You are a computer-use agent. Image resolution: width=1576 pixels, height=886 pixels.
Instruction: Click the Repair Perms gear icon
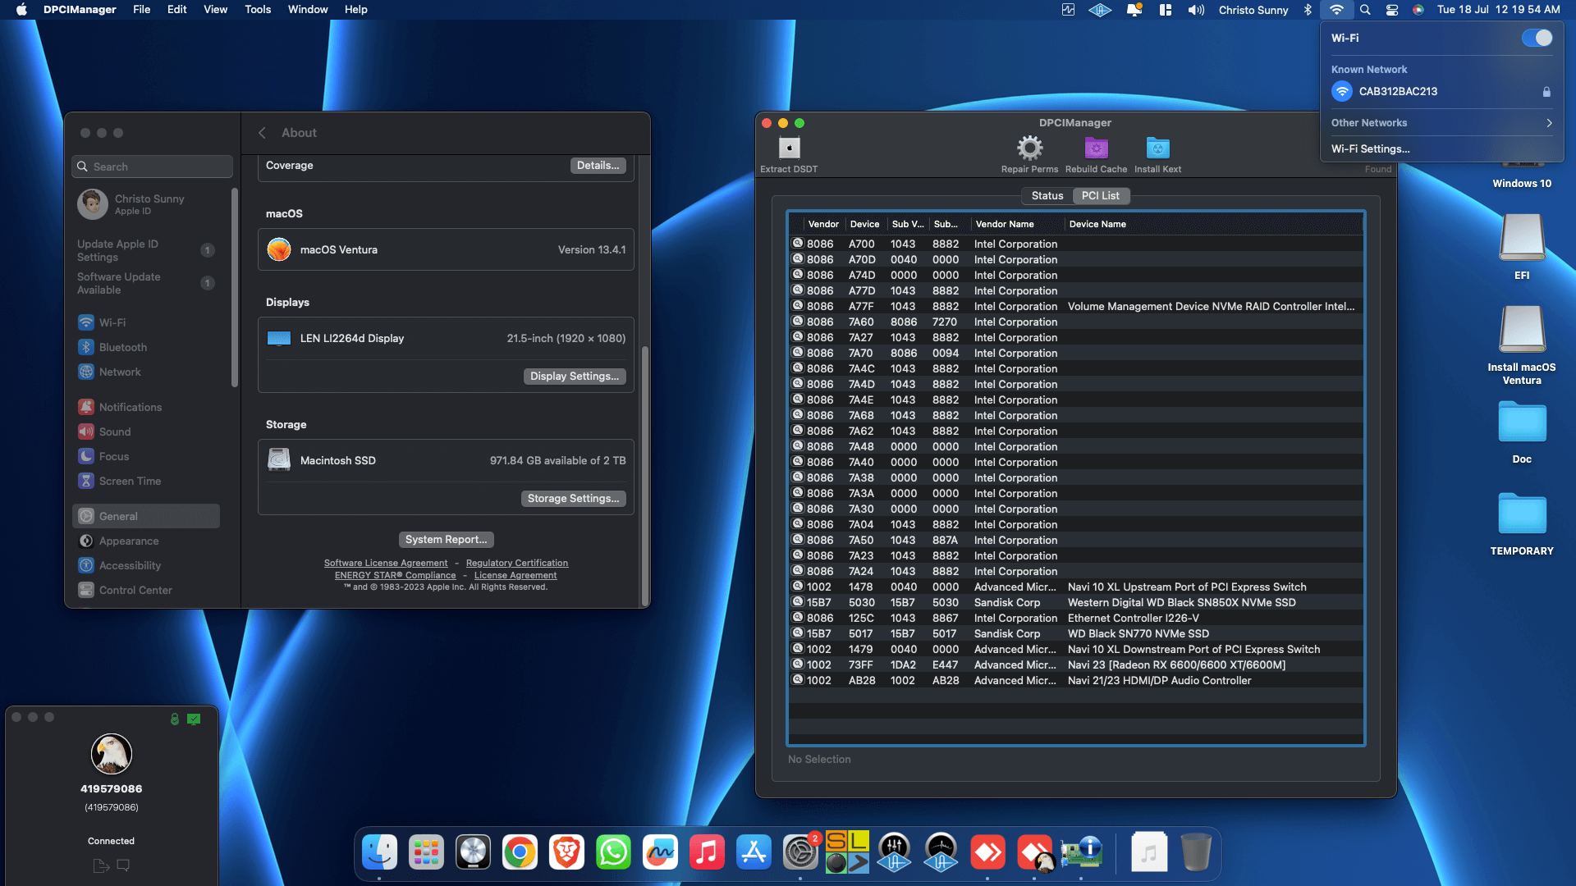(x=1029, y=148)
